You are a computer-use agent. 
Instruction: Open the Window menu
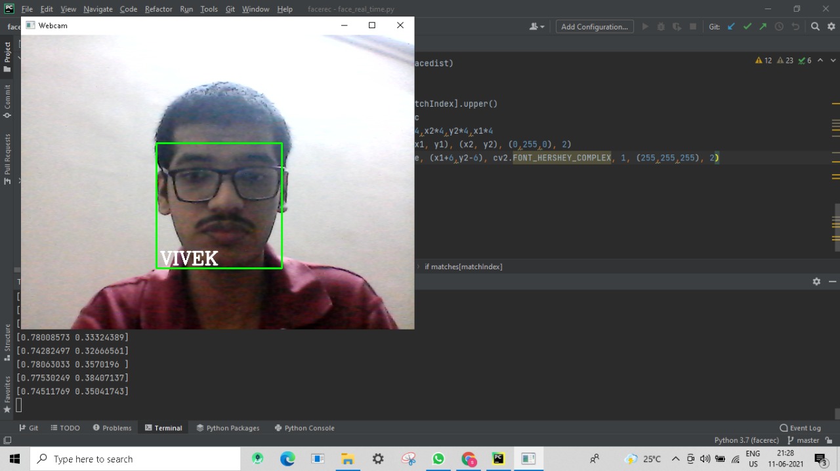[255, 9]
